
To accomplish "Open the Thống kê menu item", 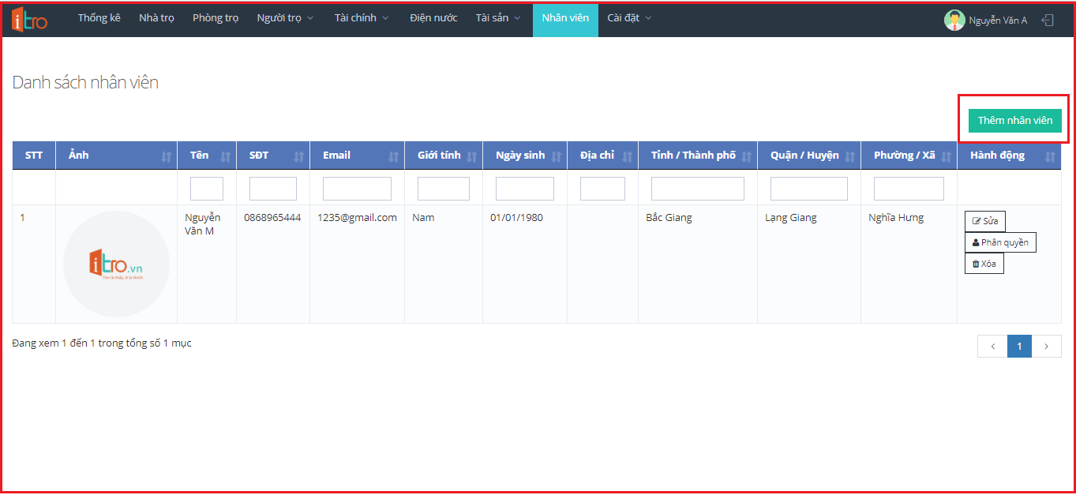I will click(x=99, y=18).
